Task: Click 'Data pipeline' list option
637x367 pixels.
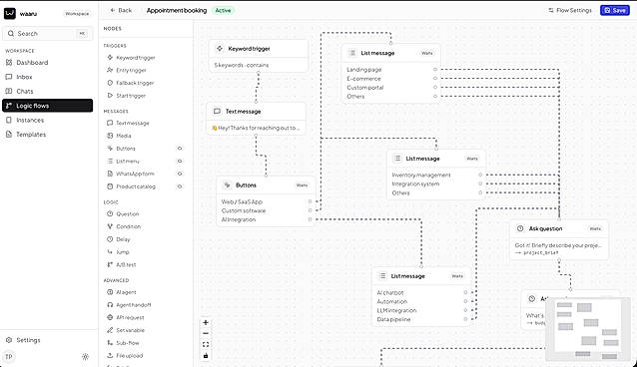Action: 393,319
